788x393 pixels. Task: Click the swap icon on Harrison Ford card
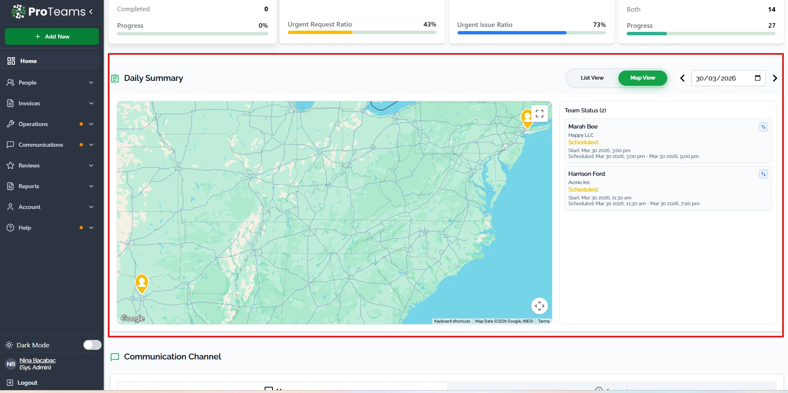click(763, 175)
